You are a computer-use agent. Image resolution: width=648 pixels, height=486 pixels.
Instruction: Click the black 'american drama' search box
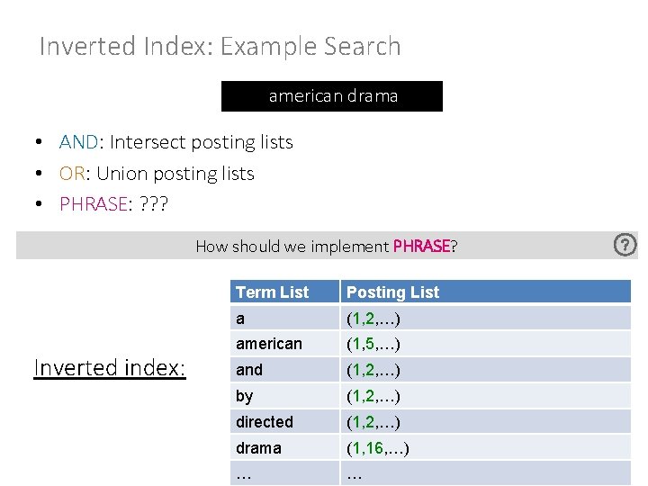tap(332, 96)
